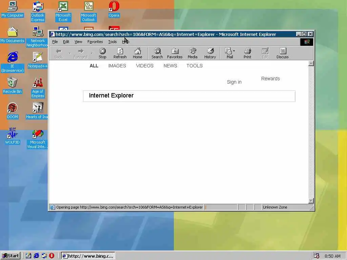The height and width of the screenshot is (260, 347).
Task: Click the system tray scheduler icon
Action: [316, 256]
